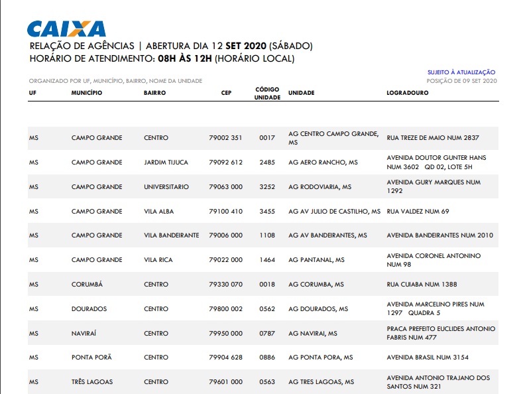
Task: Click the RUA TREZE DE MAIO address
Action: 432,138
